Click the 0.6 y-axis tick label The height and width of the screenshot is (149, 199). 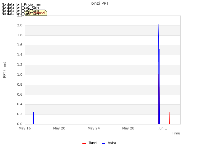(20, 94)
